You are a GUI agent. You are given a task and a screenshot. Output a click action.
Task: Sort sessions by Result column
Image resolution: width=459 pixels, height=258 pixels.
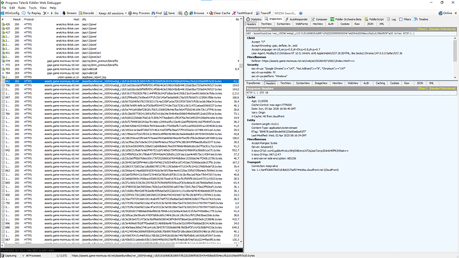17,19
